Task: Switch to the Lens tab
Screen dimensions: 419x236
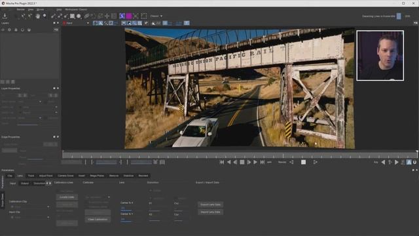Action: [x=20, y=176]
